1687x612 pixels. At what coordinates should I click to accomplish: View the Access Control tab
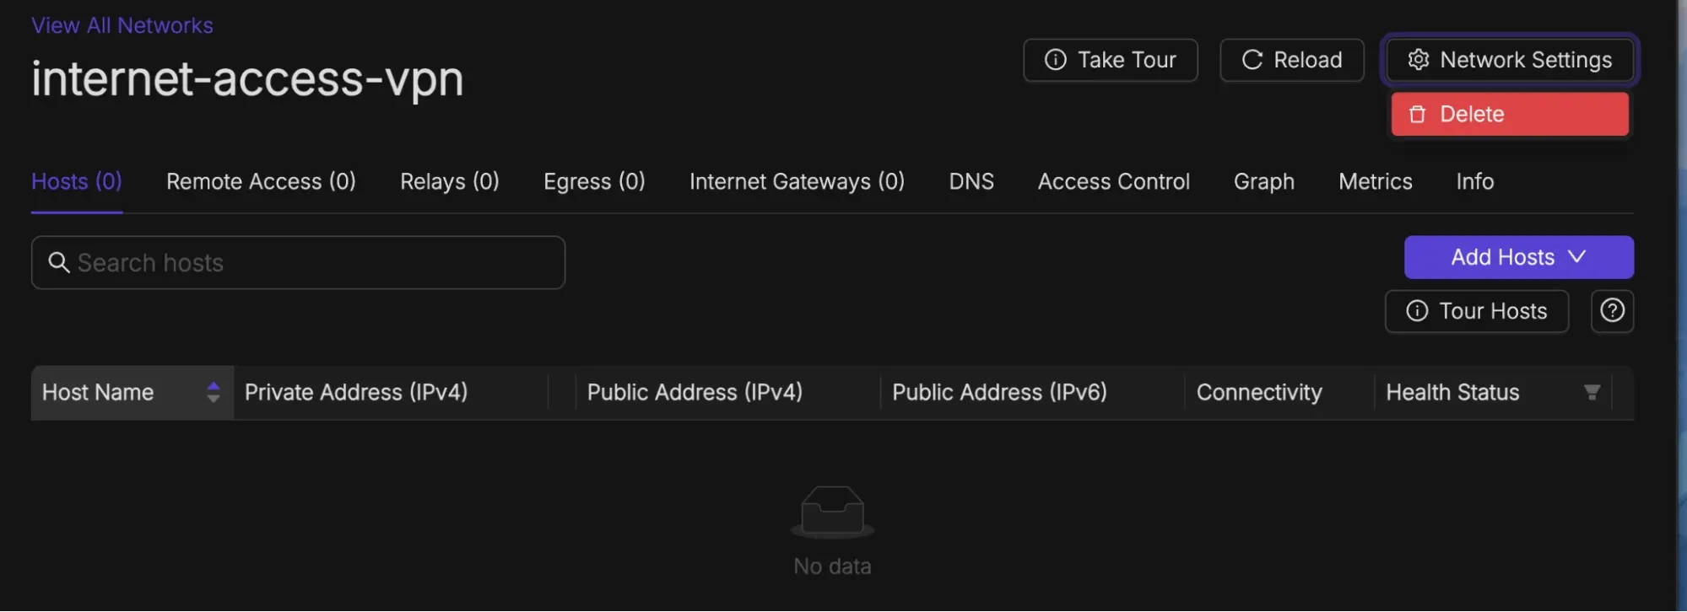click(1113, 182)
